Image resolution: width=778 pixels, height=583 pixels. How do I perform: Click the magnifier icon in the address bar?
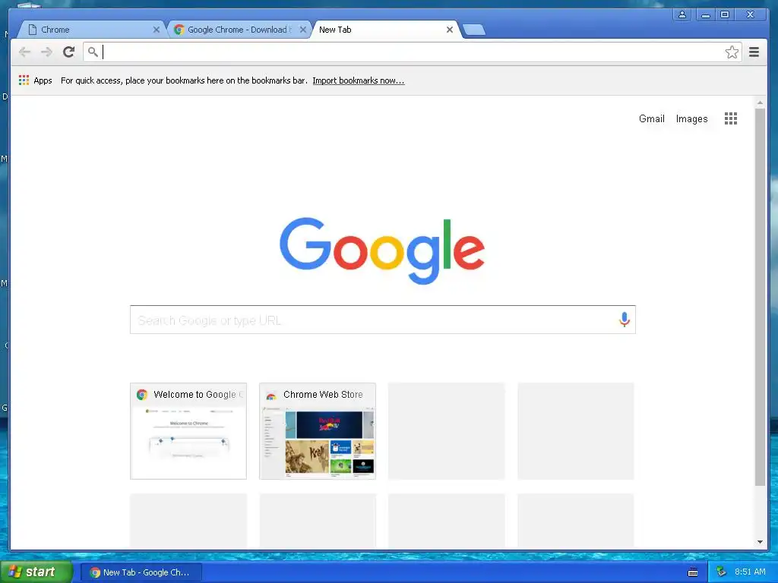click(93, 52)
